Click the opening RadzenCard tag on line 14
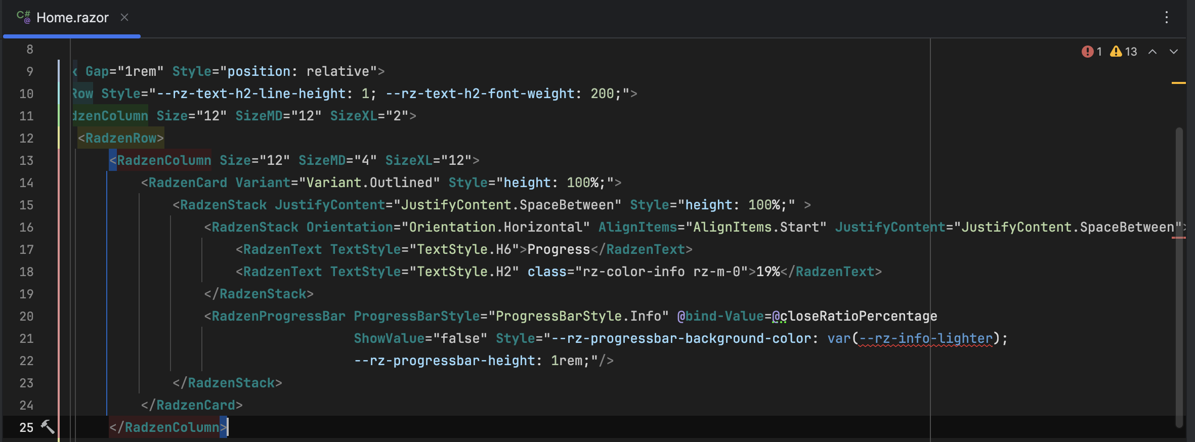 pos(184,183)
